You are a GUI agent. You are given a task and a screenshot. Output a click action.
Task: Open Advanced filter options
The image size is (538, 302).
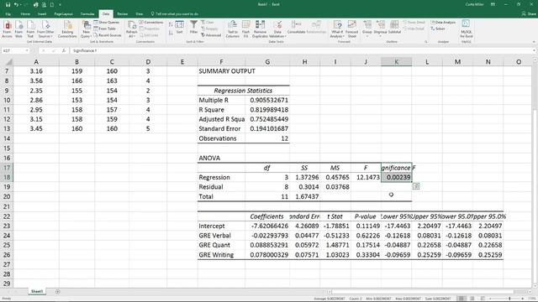point(211,35)
